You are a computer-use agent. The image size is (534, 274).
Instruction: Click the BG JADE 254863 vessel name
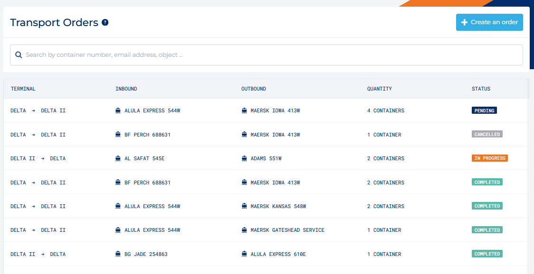[x=146, y=254]
